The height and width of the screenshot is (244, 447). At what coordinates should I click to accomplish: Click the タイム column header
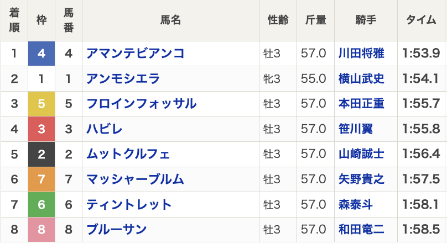421,20
